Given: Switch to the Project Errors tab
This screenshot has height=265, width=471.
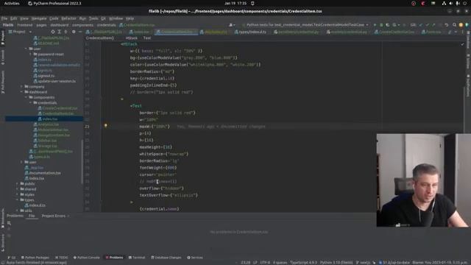Looking at the screenshot, I should point(54,216).
